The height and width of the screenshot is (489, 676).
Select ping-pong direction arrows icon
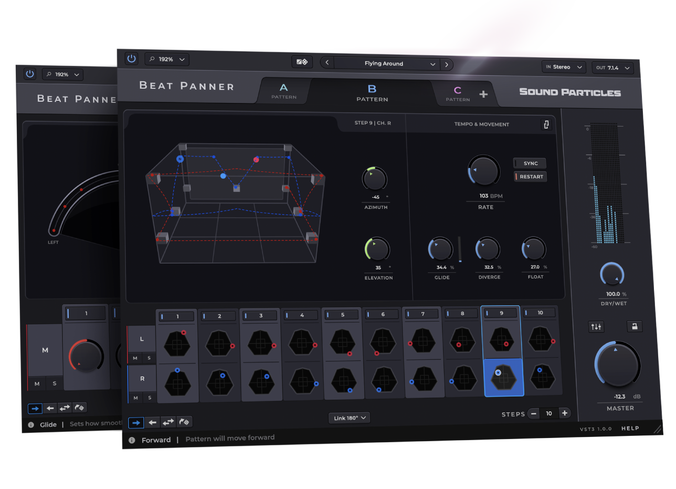click(168, 422)
